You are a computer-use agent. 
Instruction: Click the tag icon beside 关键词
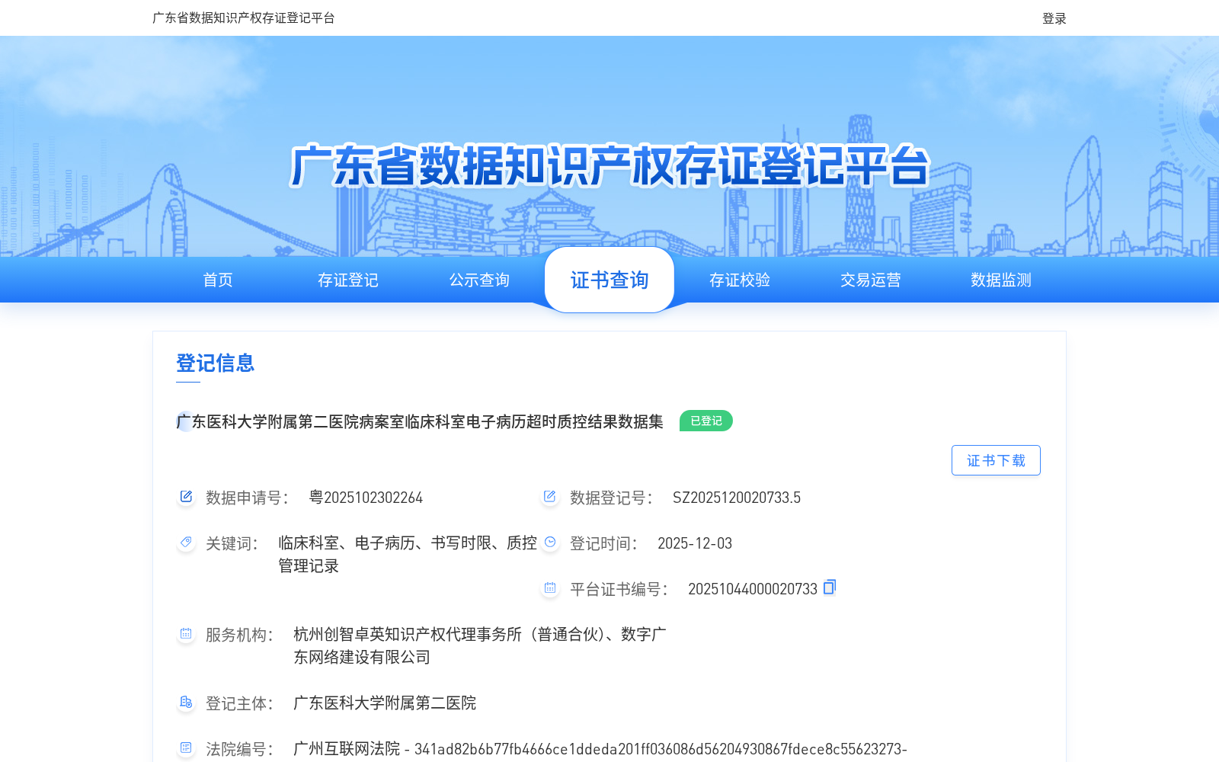coord(186,543)
